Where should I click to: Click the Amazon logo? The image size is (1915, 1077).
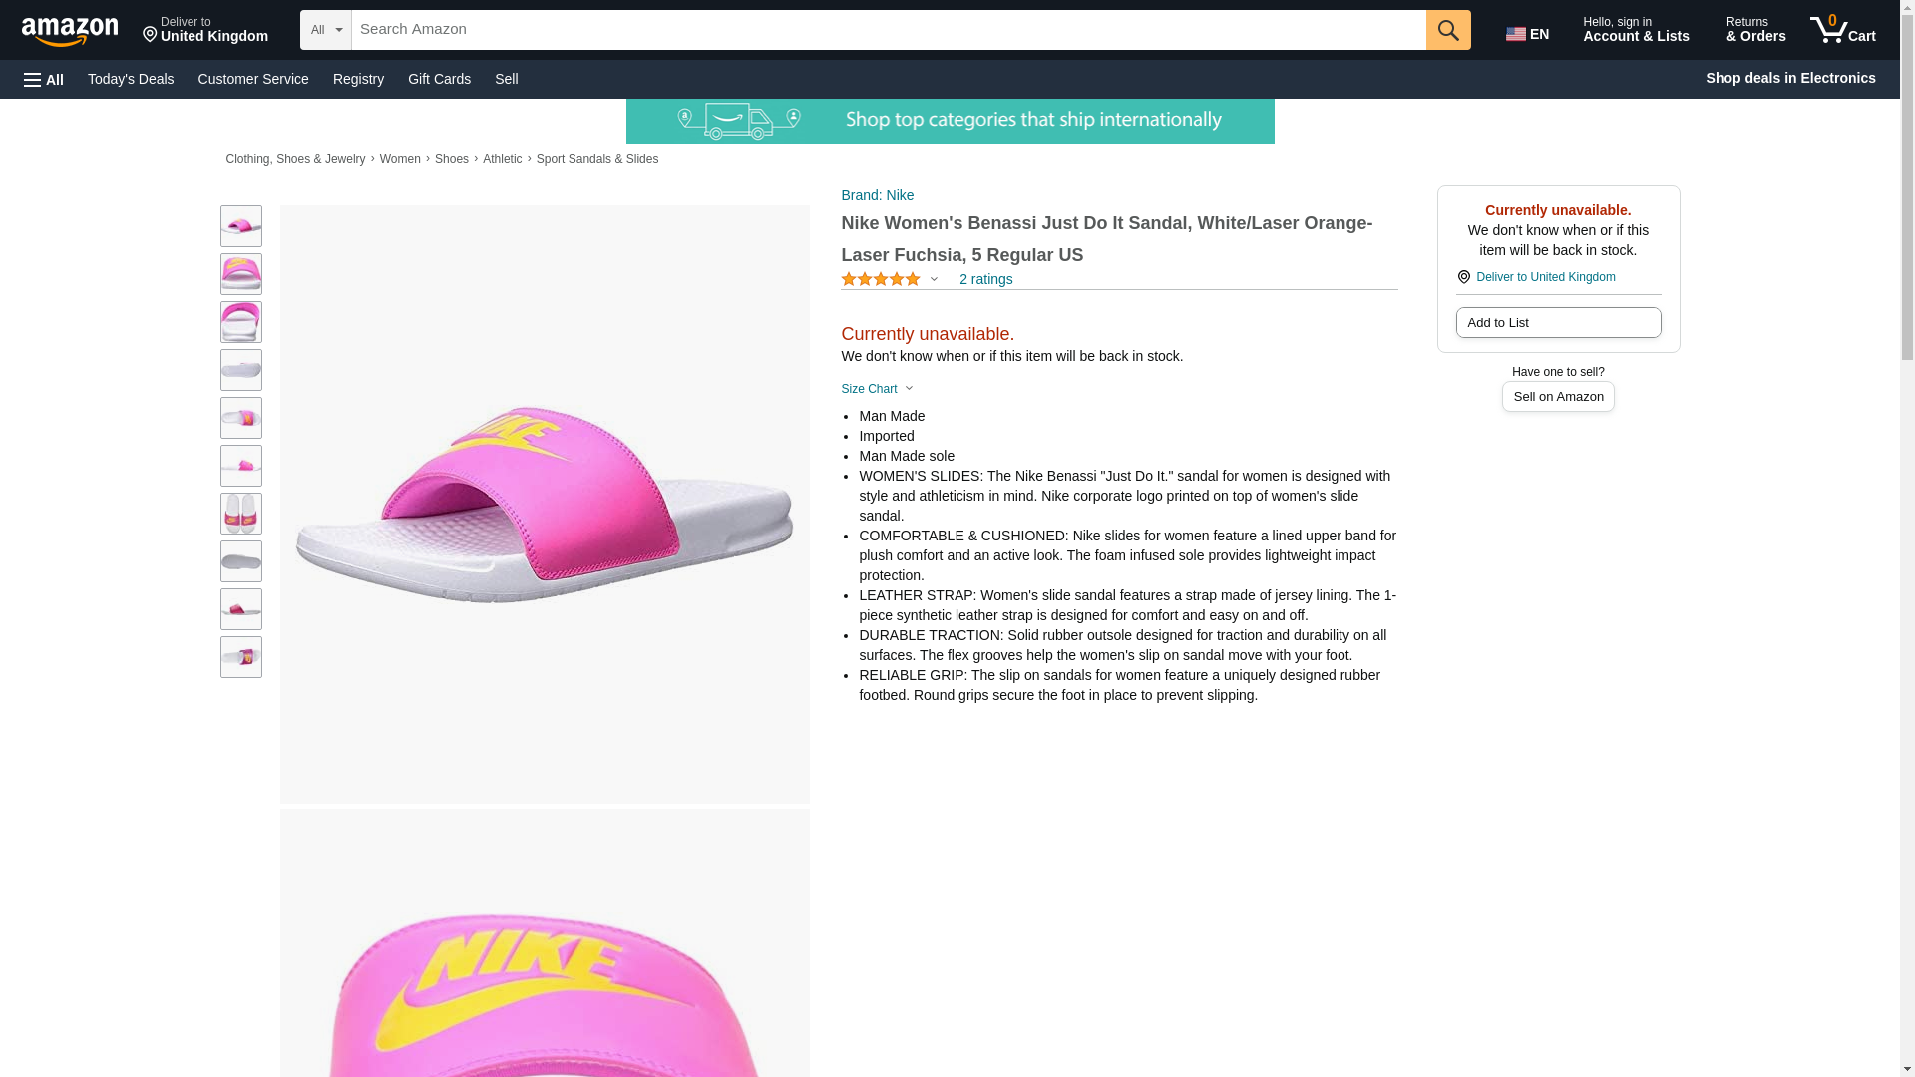(x=70, y=32)
